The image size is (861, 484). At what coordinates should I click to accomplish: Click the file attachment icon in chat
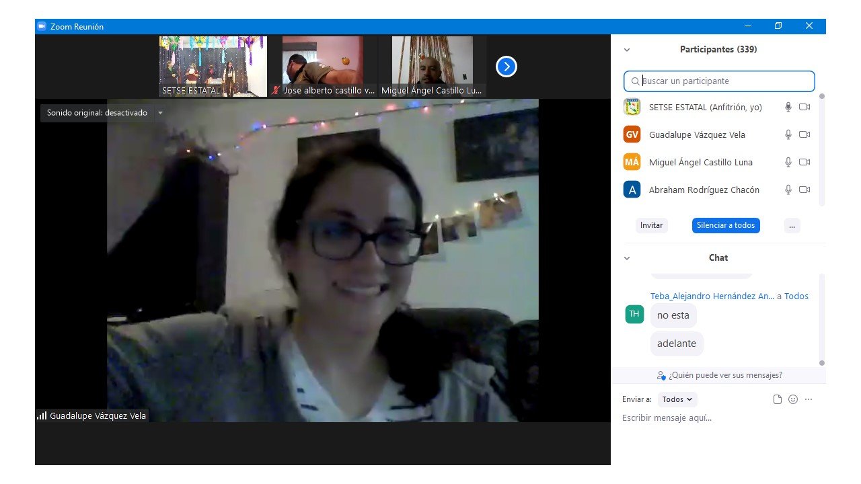pyautogui.click(x=778, y=399)
